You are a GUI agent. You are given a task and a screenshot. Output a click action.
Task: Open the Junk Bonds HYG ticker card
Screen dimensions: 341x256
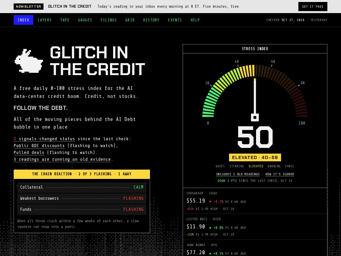(x=255, y=248)
